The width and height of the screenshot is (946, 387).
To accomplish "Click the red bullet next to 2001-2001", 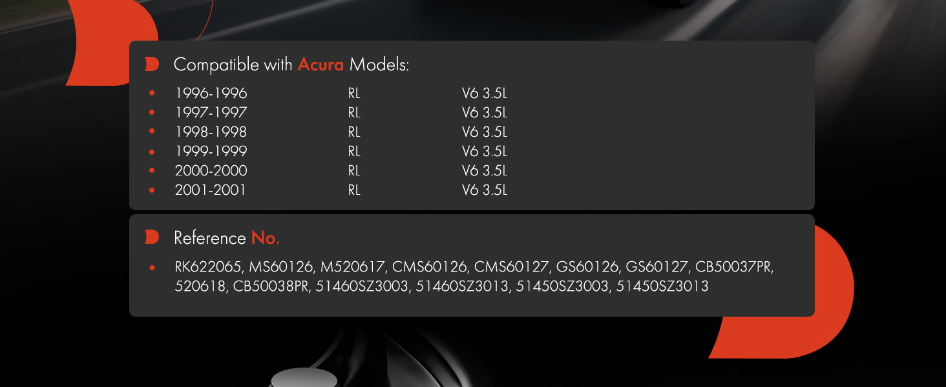I will click(152, 190).
